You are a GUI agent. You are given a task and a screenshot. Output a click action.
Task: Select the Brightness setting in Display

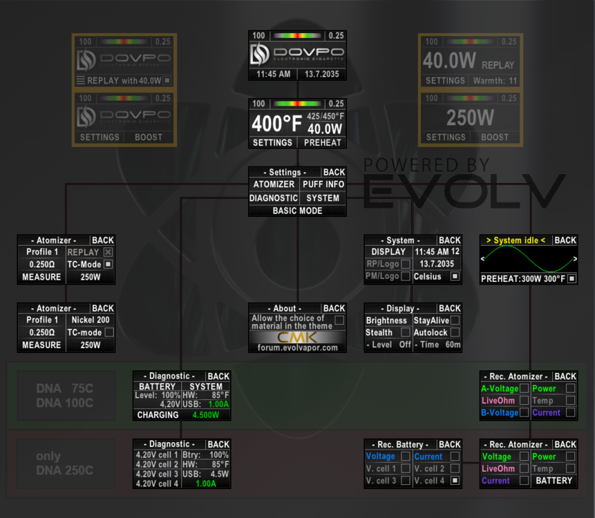tap(386, 320)
